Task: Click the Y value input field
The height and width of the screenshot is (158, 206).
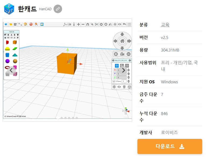Action: [122, 74]
